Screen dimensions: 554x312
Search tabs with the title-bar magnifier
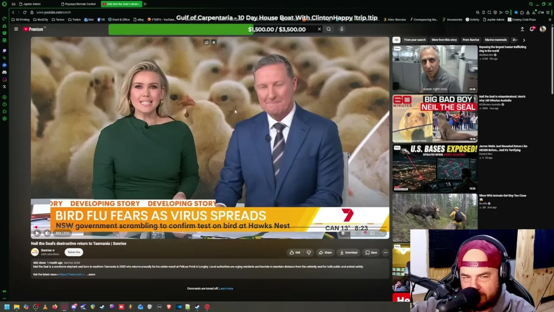(x=531, y=4)
